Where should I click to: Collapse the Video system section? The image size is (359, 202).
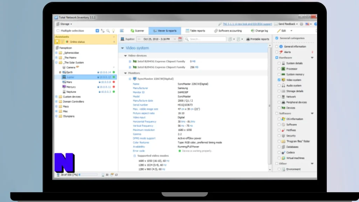pos(122,48)
